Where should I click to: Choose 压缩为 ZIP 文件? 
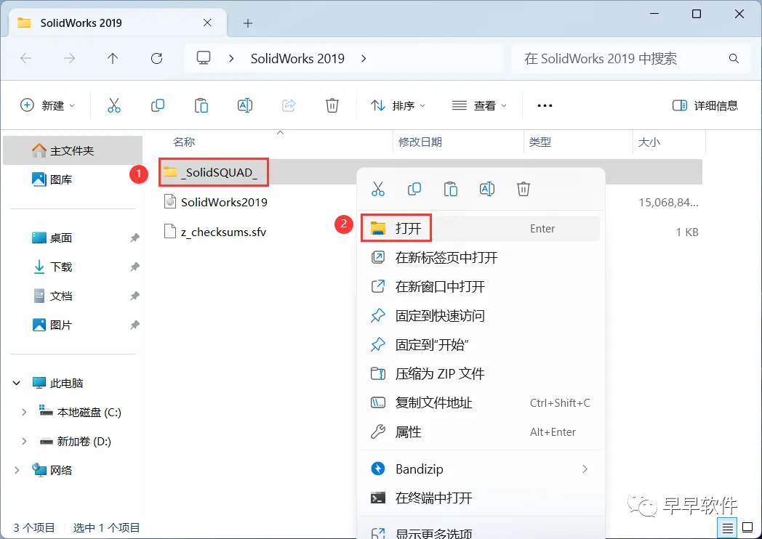tap(481, 373)
